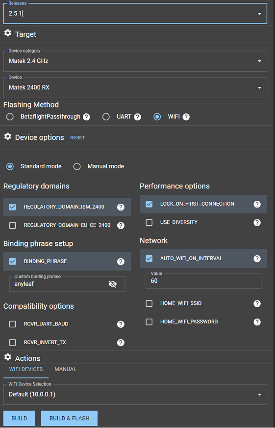
Task: Open the Device dropdown showing Matek 2400 RX
Action: [135, 88]
